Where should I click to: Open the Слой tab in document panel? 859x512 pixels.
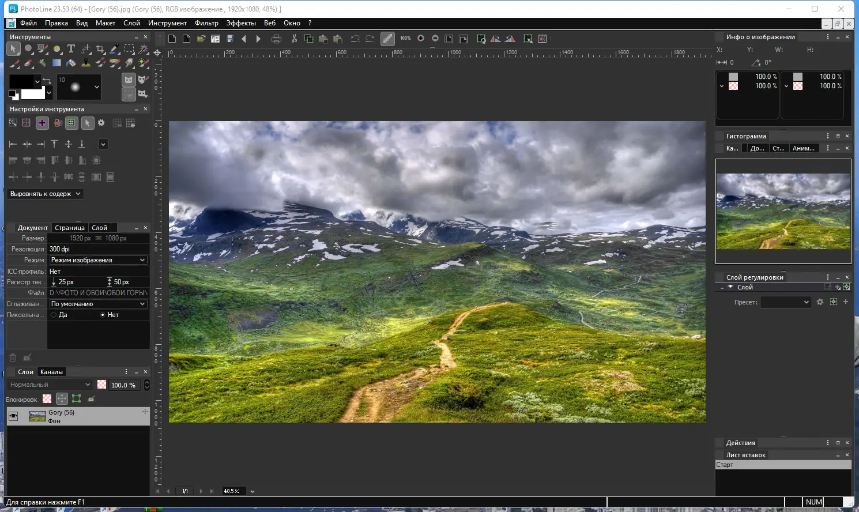coord(100,228)
